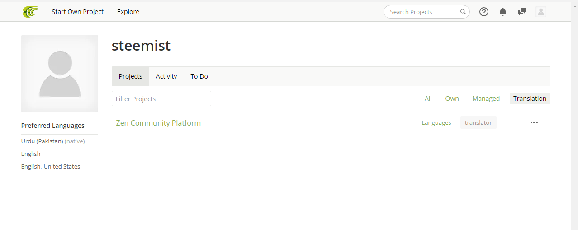Open Zen Community Platform project
The image size is (578, 230).
(158, 123)
